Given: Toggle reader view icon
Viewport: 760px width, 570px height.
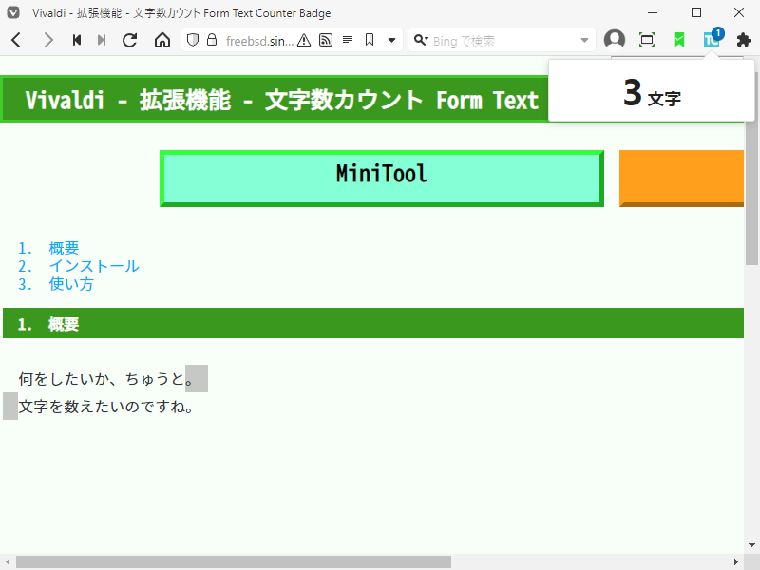Looking at the screenshot, I should pos(348,40).
